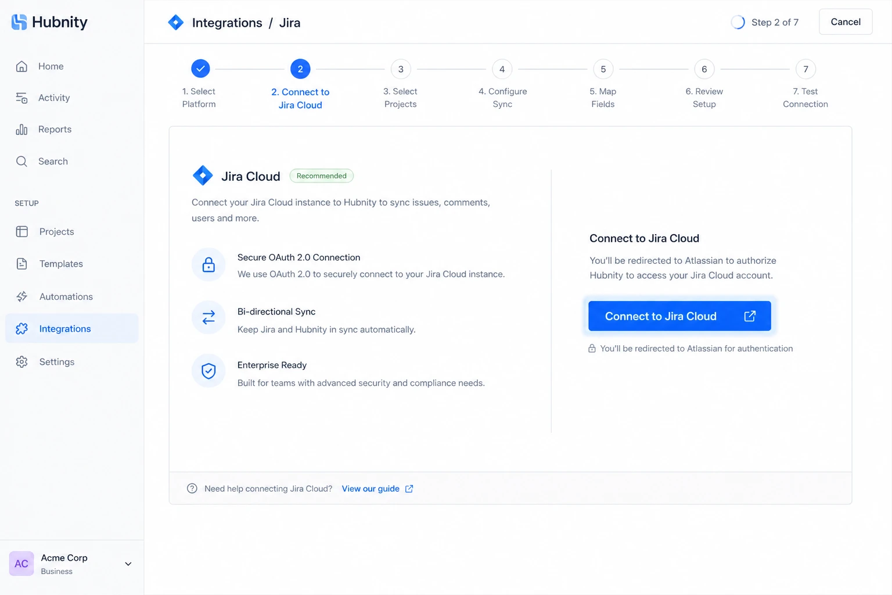Open Activity in the sidebar
The width and height of the screenshot is (892, 595).
click(72, 98)
